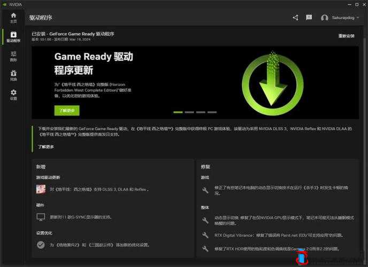Click the NVIDIA logo in title bar

tap(4, 4)
